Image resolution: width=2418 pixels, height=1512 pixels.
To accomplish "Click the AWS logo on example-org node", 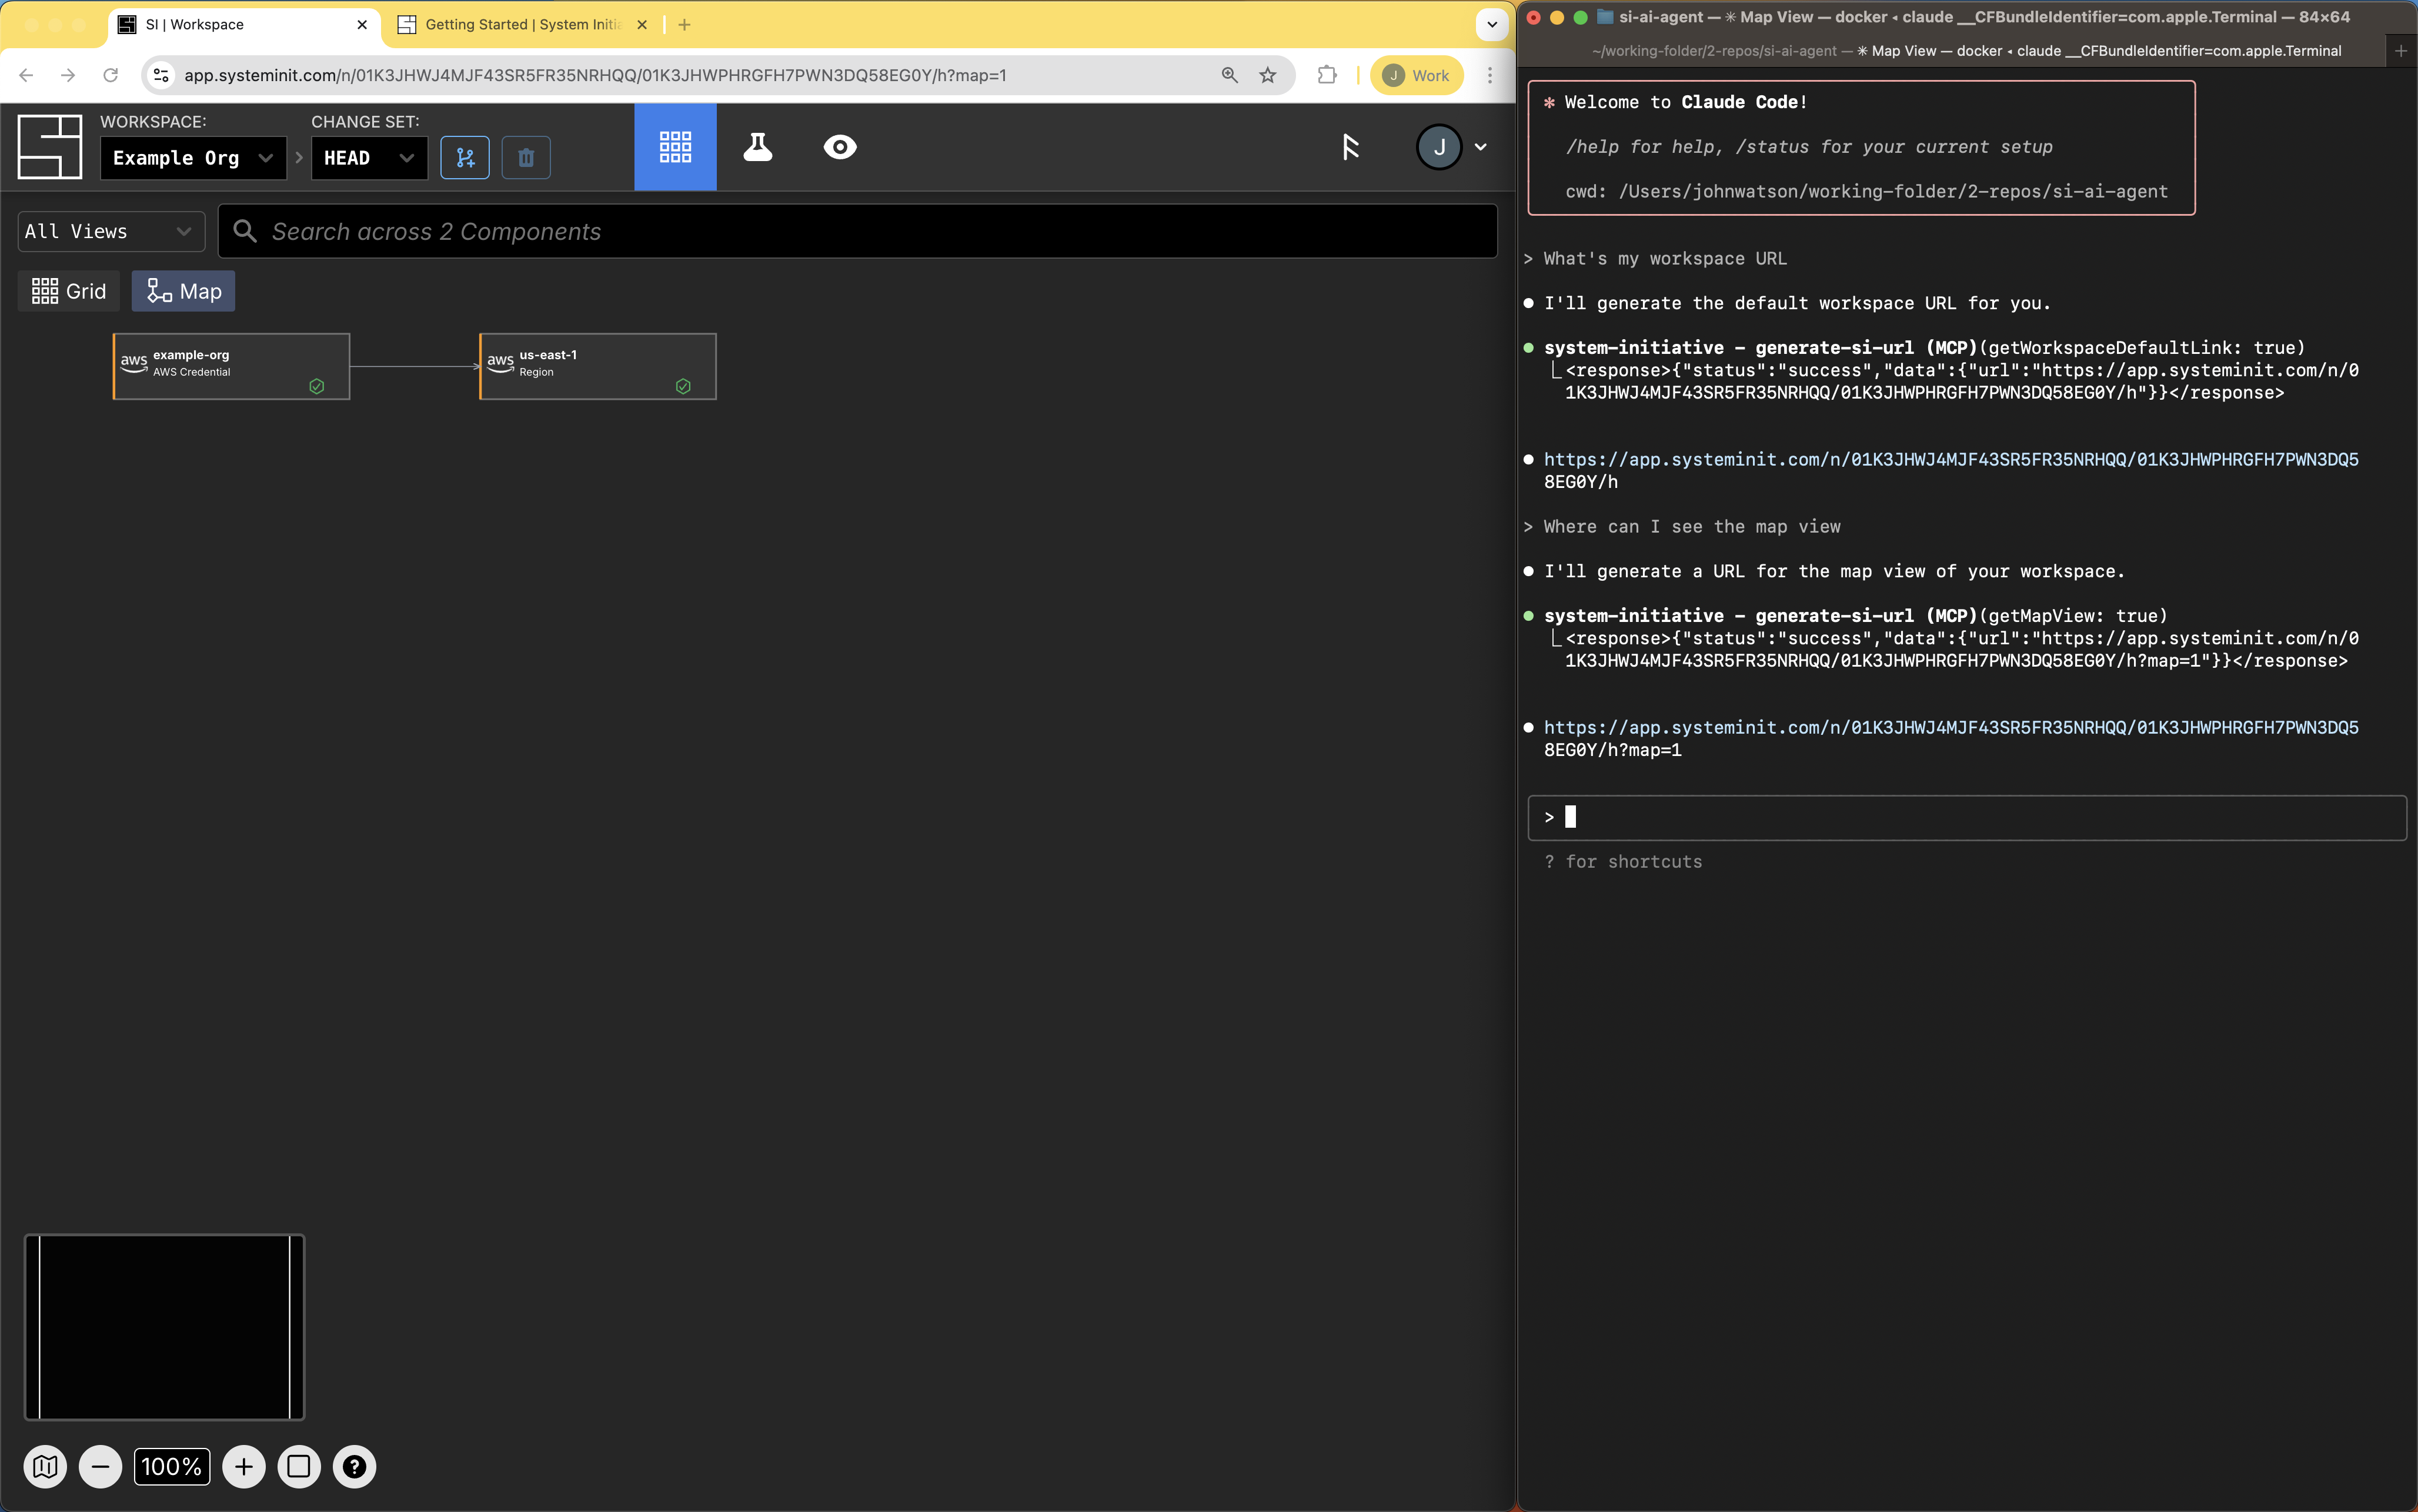I will point(134,362).
